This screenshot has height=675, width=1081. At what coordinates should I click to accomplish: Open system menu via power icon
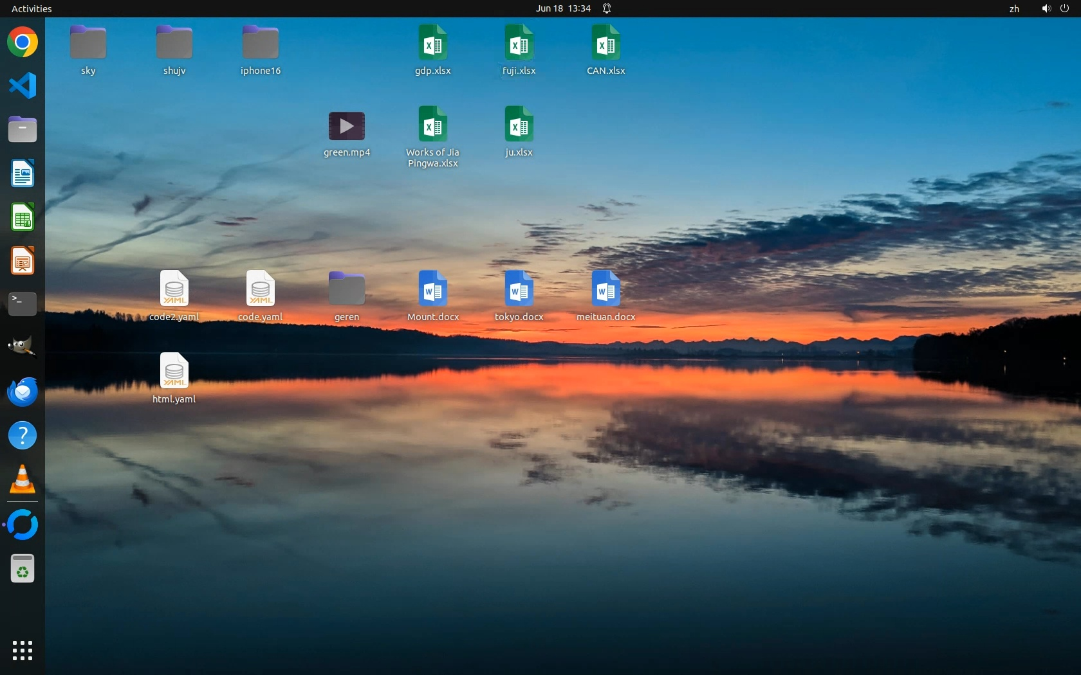coord(1064,8)
